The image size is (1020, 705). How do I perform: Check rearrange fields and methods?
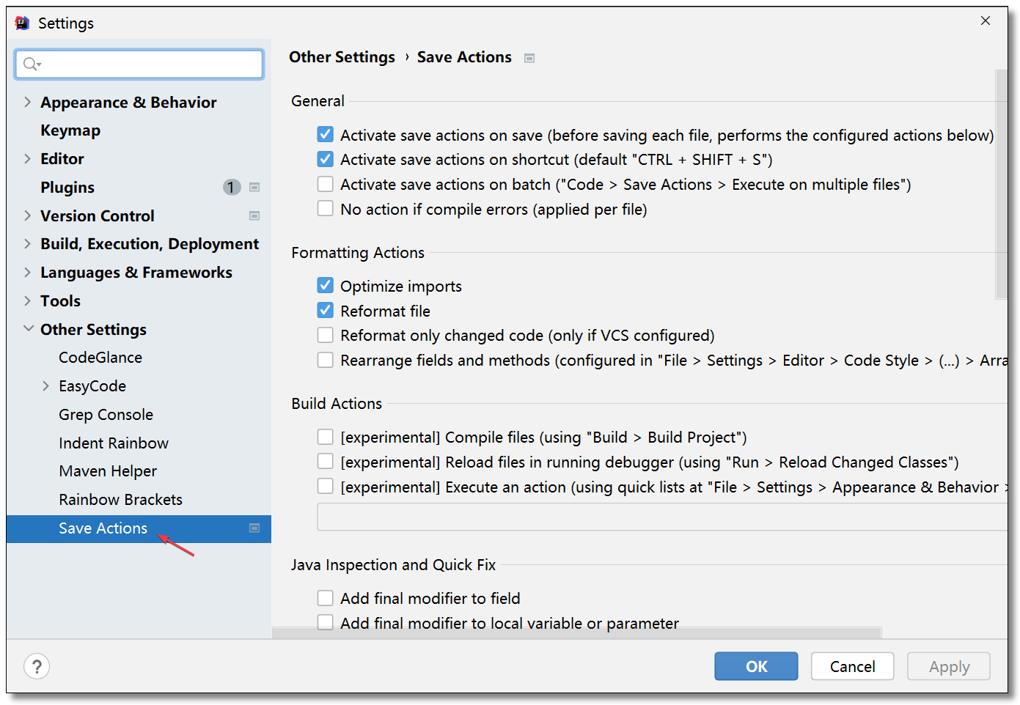326,360
